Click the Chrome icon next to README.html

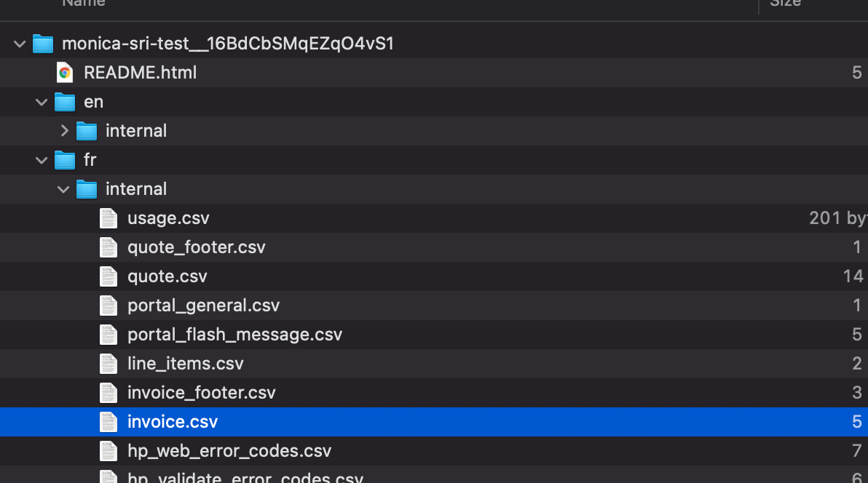click(x=64, y=72)
